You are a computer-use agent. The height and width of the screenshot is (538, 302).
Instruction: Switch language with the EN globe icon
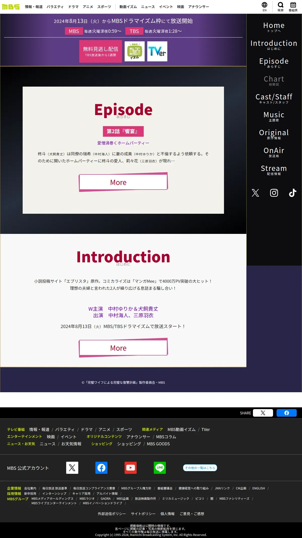click(265, 7)
